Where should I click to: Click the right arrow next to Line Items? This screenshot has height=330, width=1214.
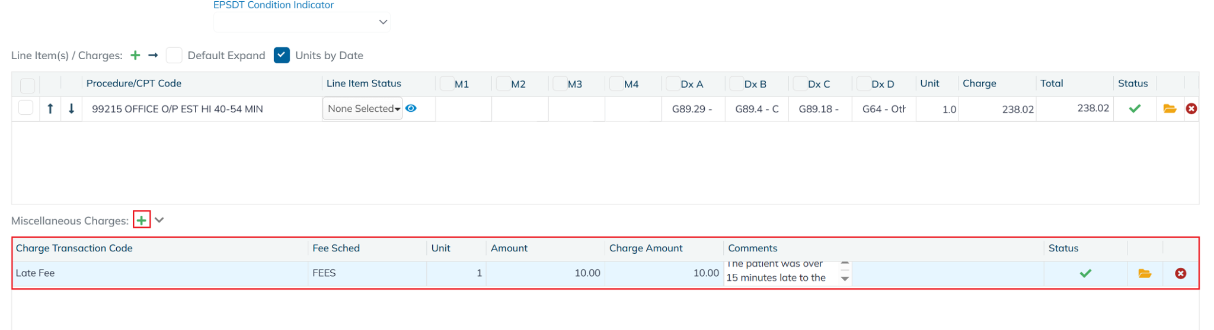153,56
